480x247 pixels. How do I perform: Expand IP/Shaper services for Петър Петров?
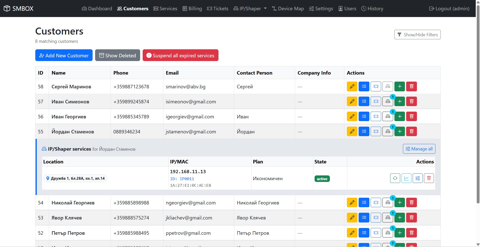click(x=388, y=233)
